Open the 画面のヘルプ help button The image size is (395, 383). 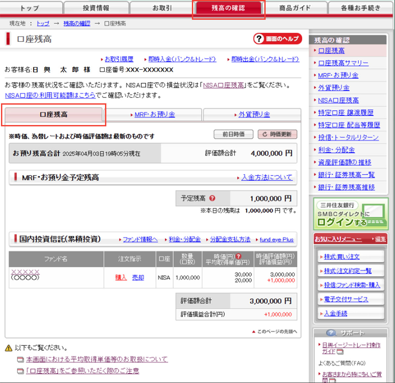277,39
